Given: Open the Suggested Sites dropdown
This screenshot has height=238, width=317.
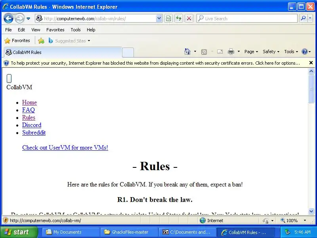Looking at the screenshot, I should (x=69, y=41).
